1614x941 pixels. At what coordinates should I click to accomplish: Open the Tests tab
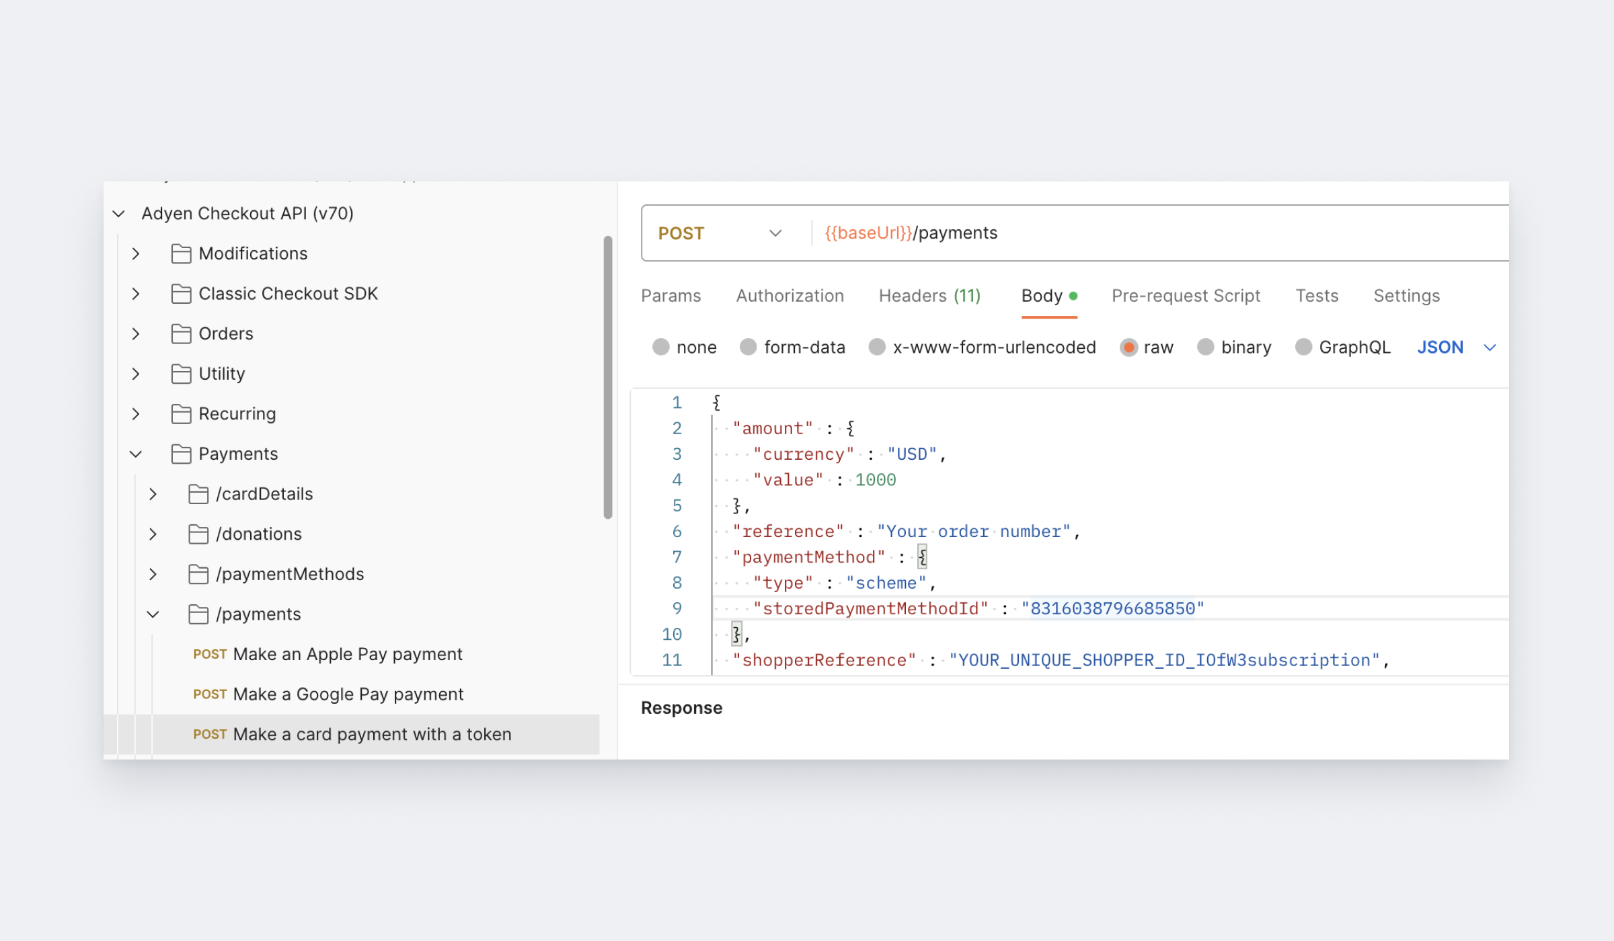tap(1317, 296)
